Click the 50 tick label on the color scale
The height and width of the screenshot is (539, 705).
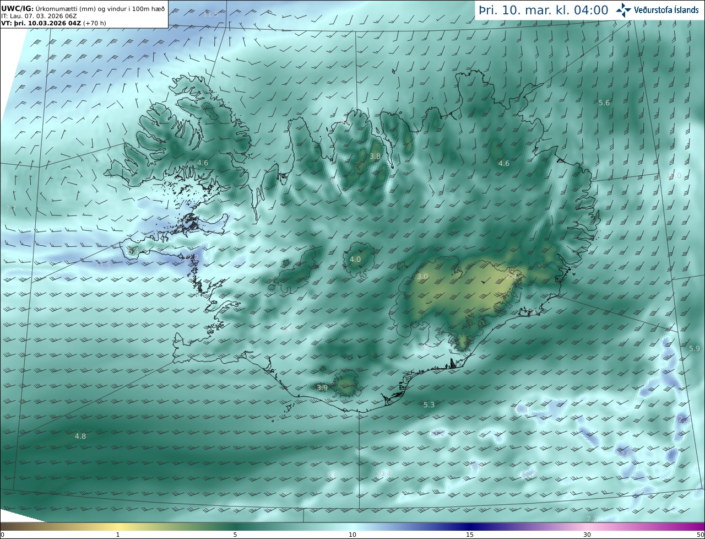(x=700, y=535)
